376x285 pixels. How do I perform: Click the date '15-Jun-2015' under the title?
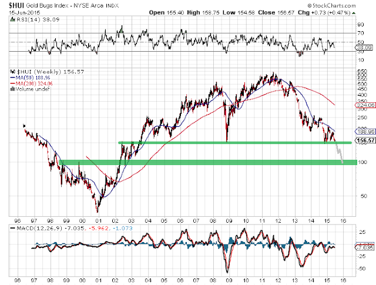pos(25,13)
